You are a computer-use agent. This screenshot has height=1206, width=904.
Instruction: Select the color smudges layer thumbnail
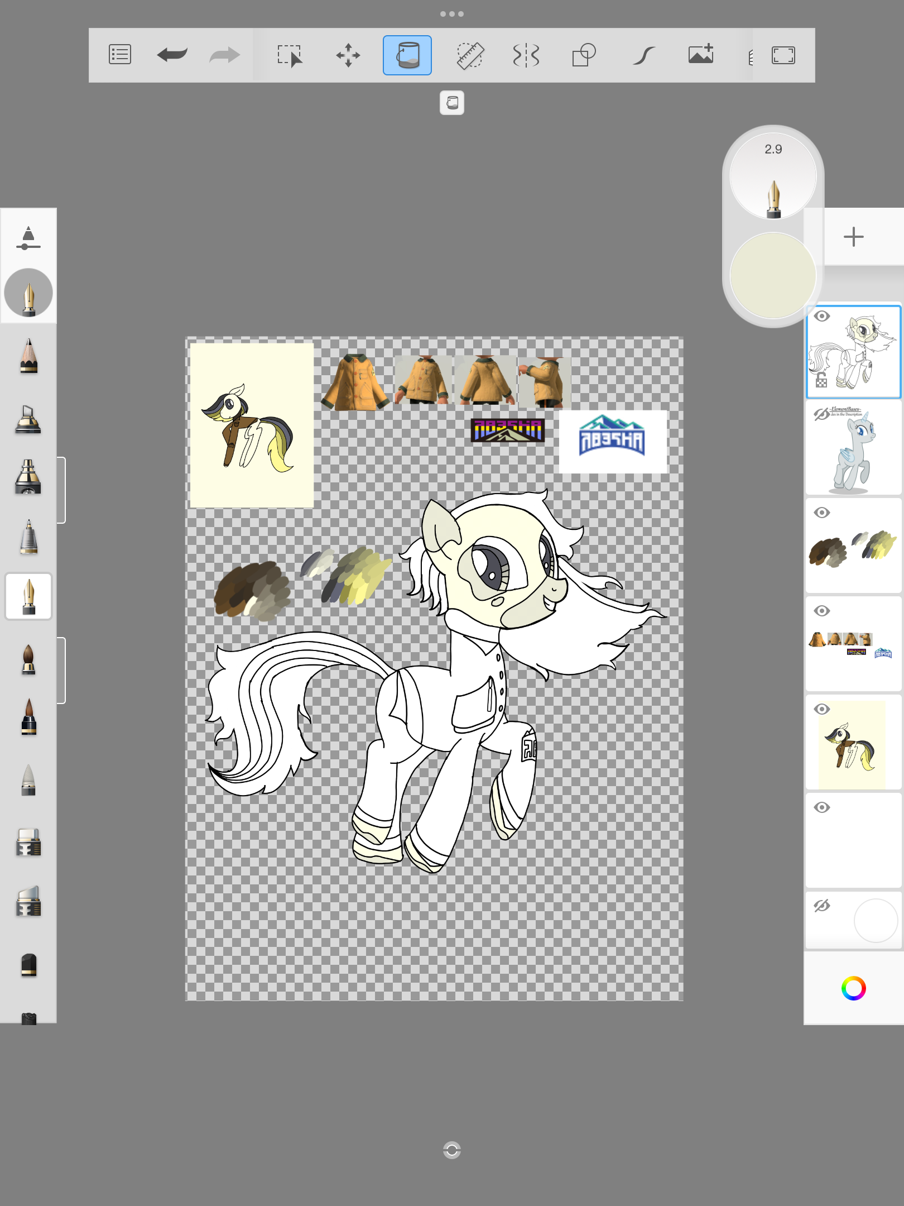coord(854,546)
